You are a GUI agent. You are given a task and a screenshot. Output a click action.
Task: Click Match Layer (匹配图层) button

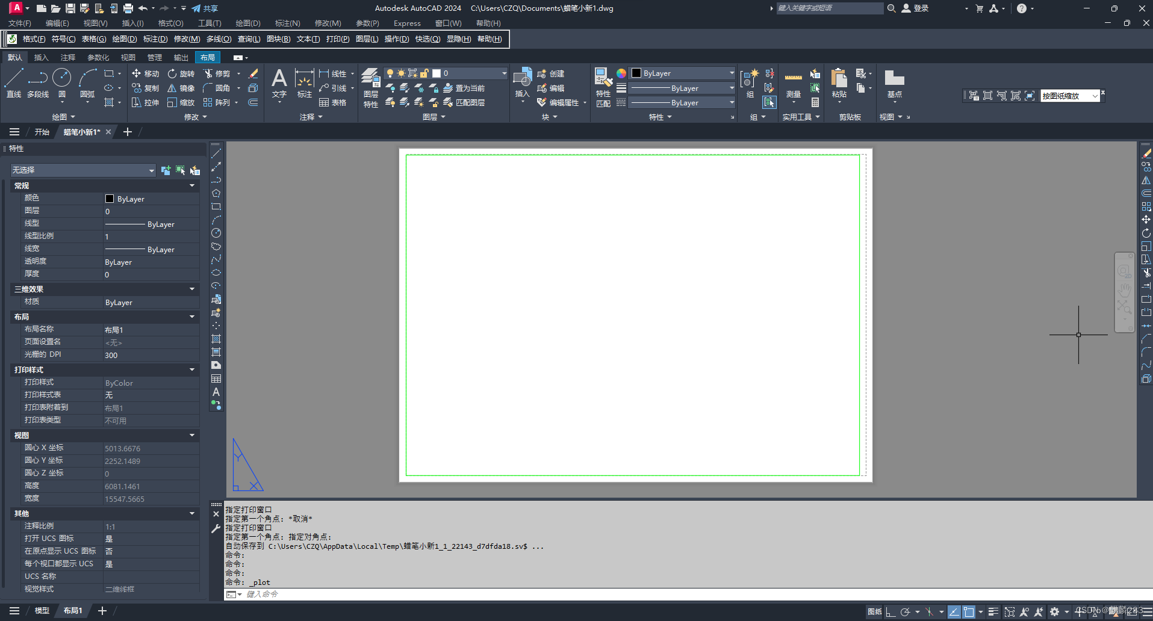pos(464,102)
